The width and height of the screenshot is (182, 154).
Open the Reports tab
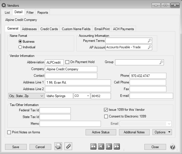(x=43, y=13)
